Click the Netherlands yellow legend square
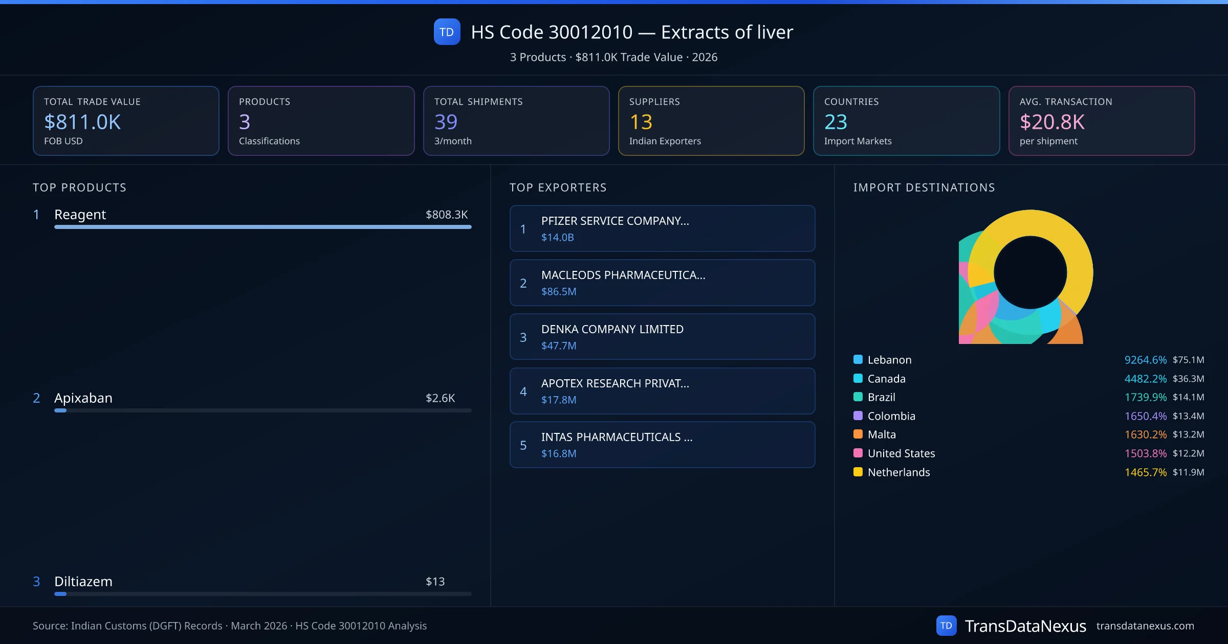This screenshot has width=1228, height=644. pyautogui.click(x=858, y=472)
